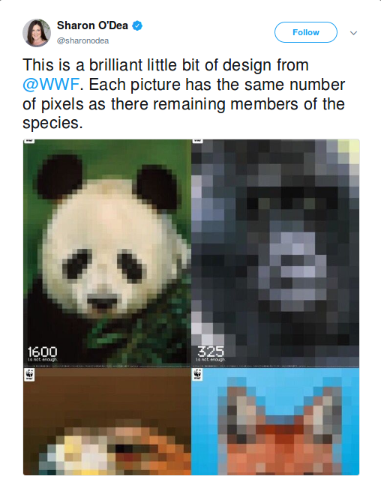Click the @sharonodea handle
Viewport: 381px width, 485px height.
[82, 40]
